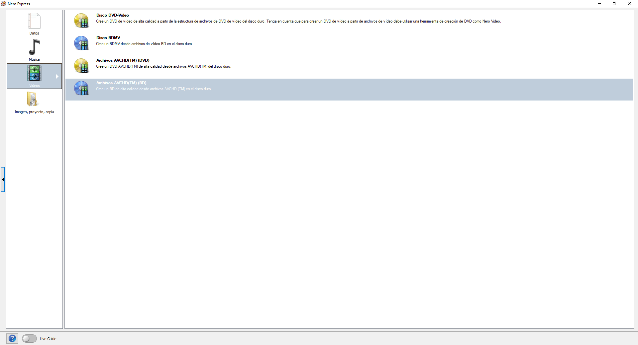The height and width of the screenshot is (345, 638).
Task: Click the Nero Express title bar logo
Action: click(x=3, y=4)
